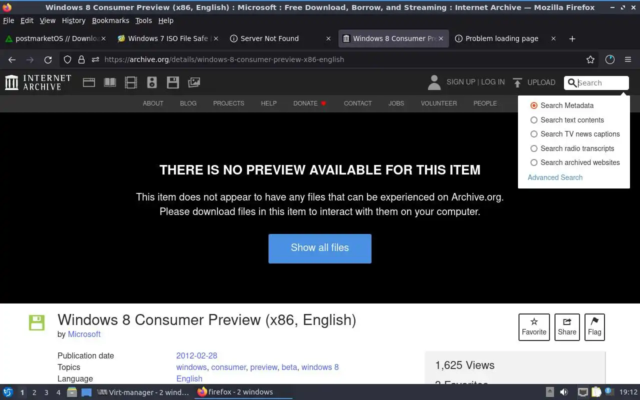Open the system start menu icon
The height and width of the screenshot is (400, 640).
pos(8,392)
